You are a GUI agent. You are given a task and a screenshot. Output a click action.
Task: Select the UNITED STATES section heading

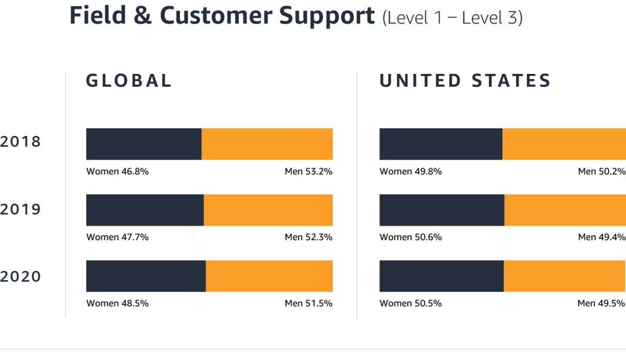[x=465, y=81]
